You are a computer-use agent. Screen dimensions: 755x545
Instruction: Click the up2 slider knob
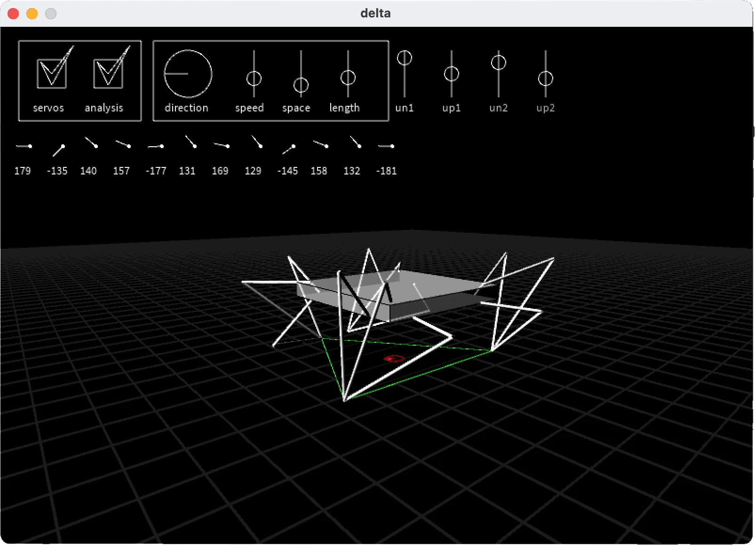546,78
